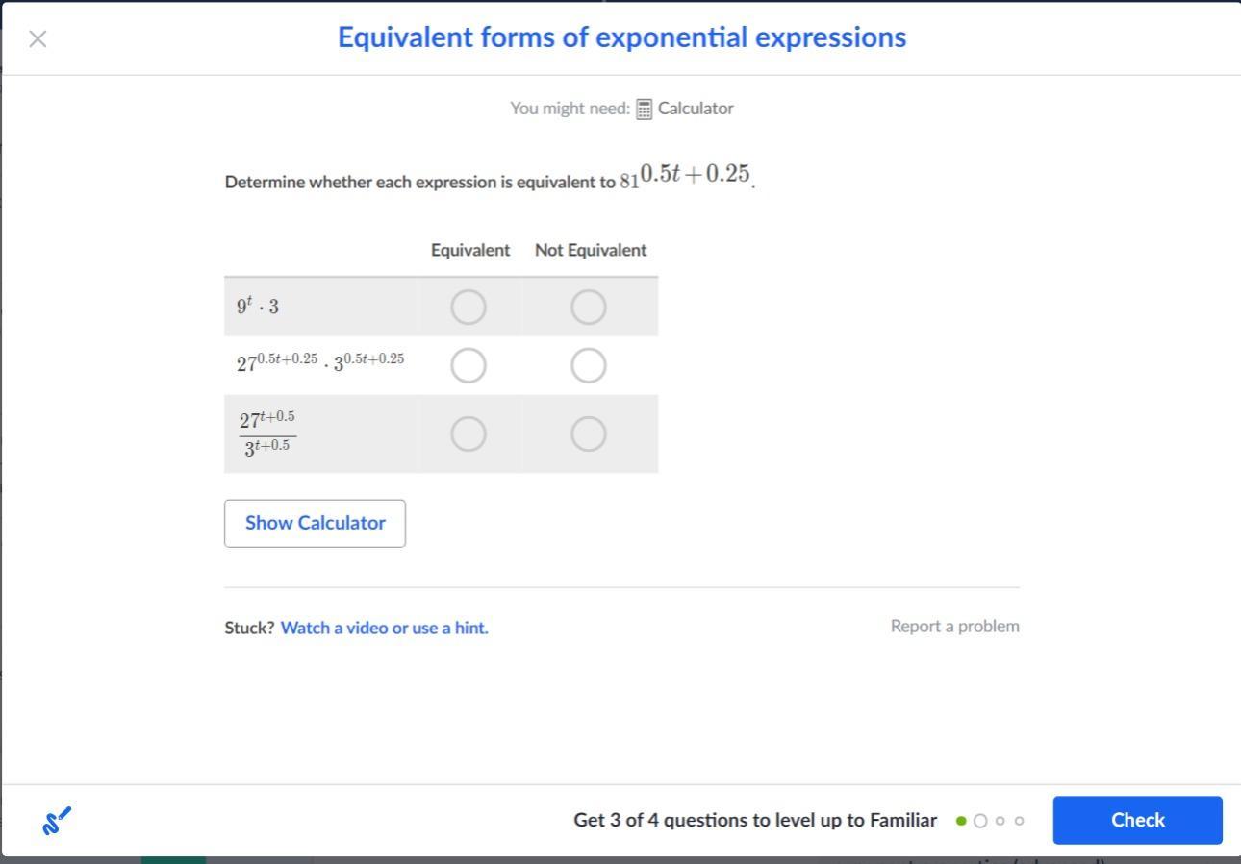Click the Calculator text link at the top
The width and height of the screenshot is (1241, 864).
coord(696,109)
